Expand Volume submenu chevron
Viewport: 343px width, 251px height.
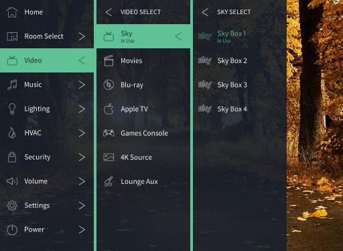82,181
